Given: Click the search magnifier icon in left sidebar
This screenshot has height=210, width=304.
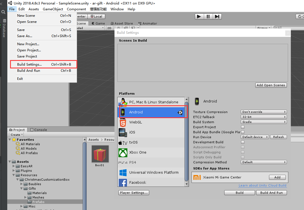Looking at the screenshot, I should pyautogui.click(x=3, y=12).
